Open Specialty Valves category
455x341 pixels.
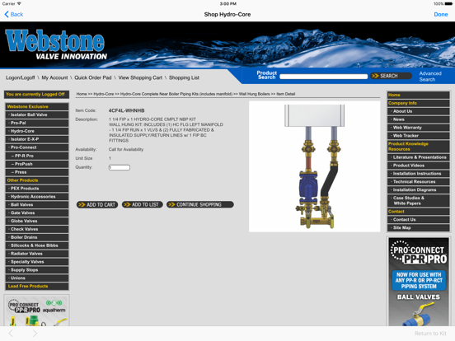pos(37,262)
